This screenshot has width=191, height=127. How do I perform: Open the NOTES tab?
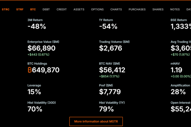(x=175, y=10)
